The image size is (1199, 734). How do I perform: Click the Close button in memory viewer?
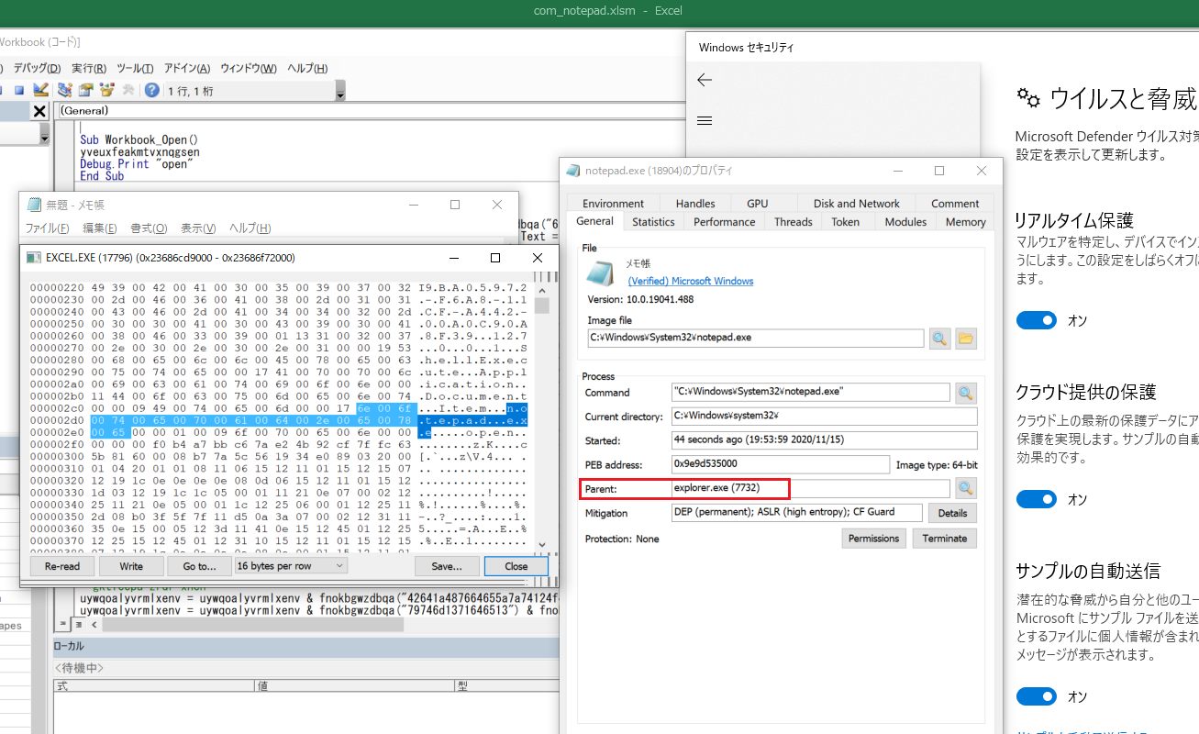click(x=516, y=566)
